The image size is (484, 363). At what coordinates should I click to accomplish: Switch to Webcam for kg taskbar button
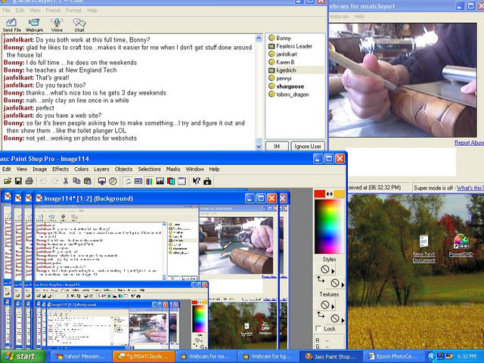(268, 356)
